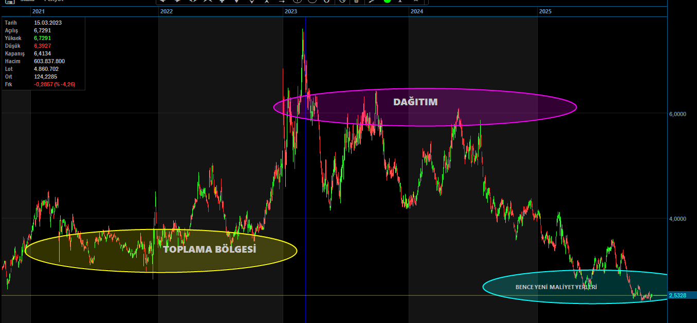
Task: Click the Hacim value in info box
Action: tap(49, 61)
